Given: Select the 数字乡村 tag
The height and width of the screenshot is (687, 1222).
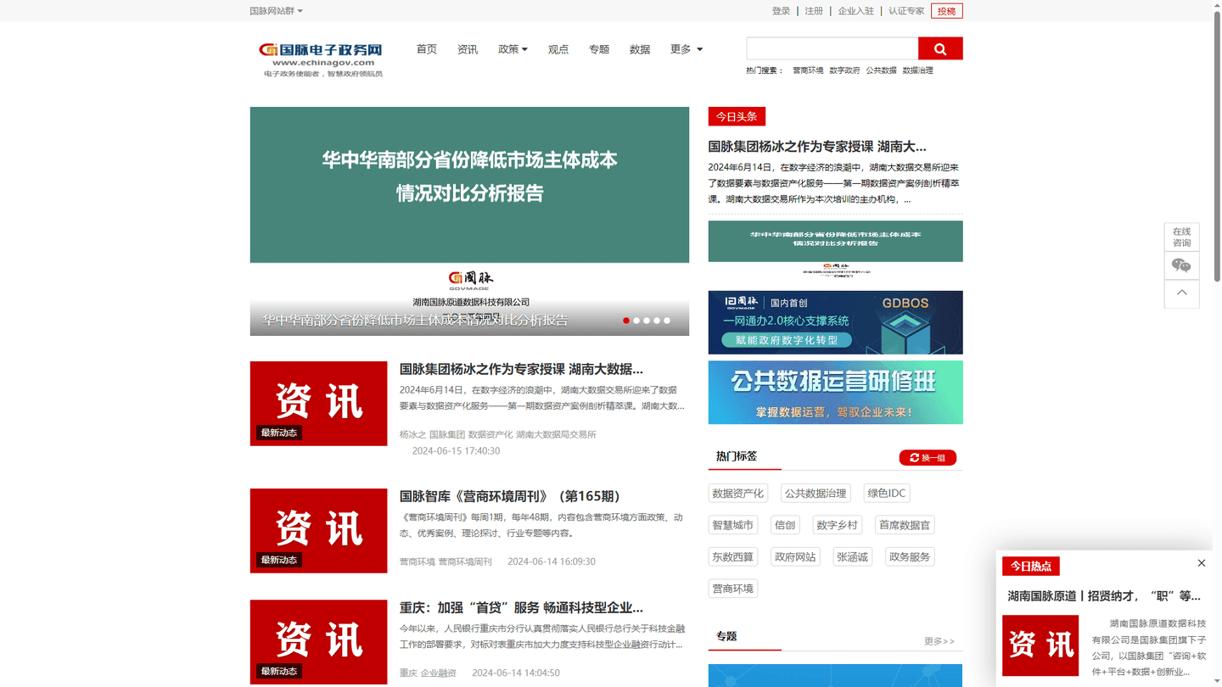Looking at the screenshot, I should (838, 525).
